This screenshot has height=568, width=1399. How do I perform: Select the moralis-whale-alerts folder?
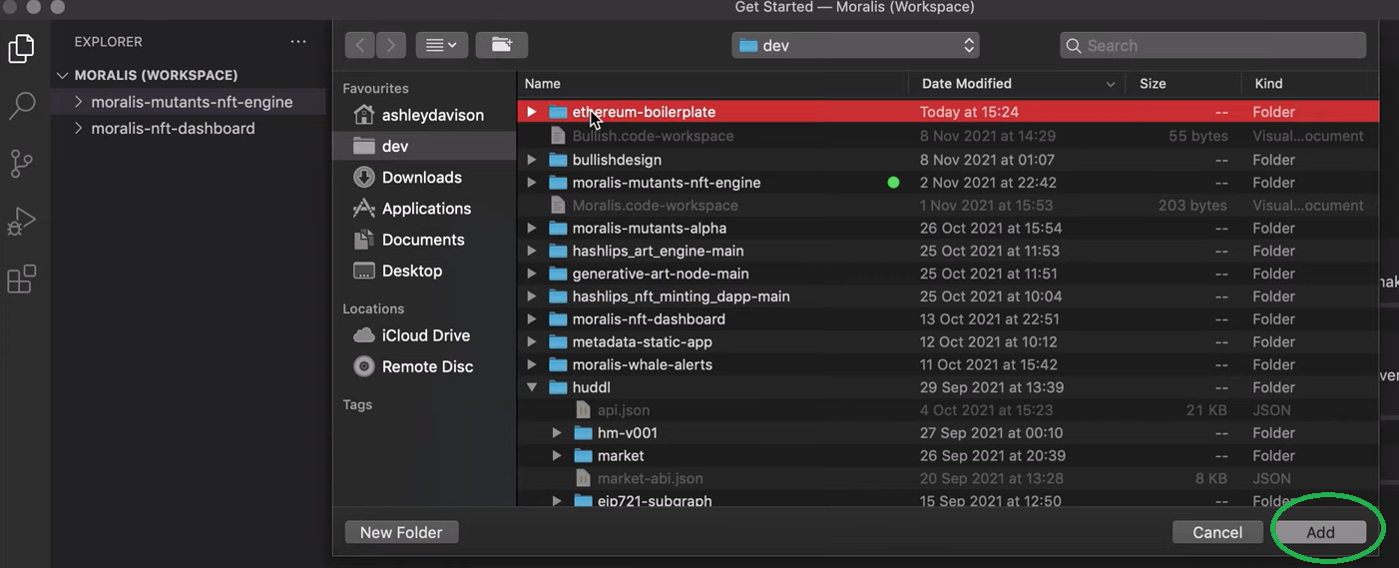[x=948, y=364]
